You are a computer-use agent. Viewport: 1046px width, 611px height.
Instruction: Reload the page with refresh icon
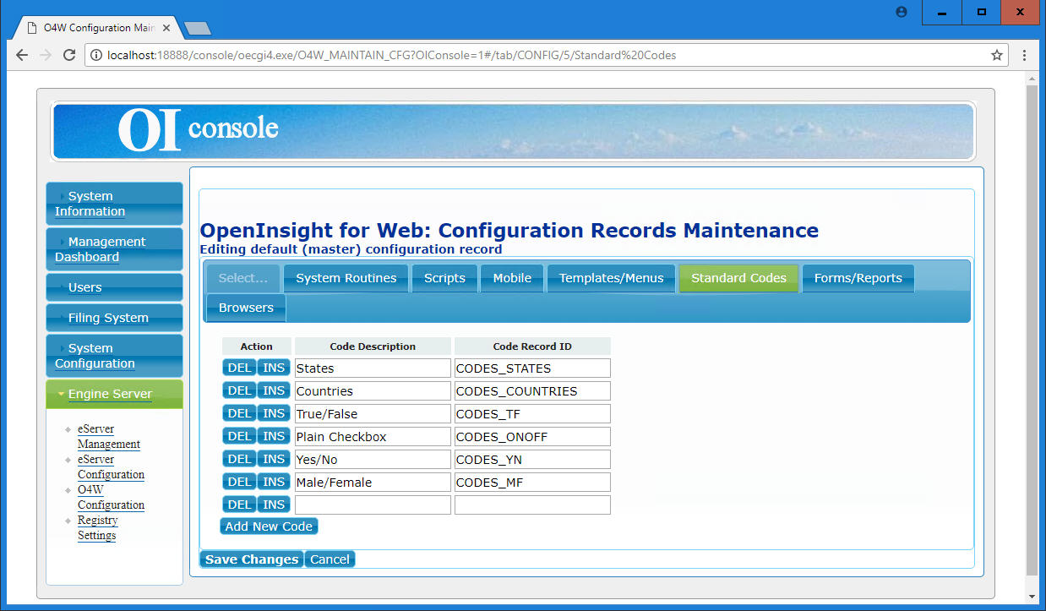[x=70, y=55]
